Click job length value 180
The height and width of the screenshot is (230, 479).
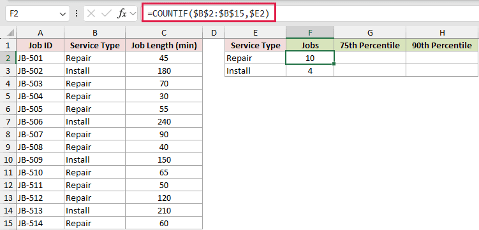164,71
